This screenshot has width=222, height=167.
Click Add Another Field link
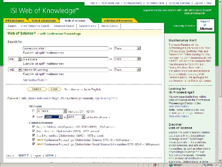coord(35,80)
